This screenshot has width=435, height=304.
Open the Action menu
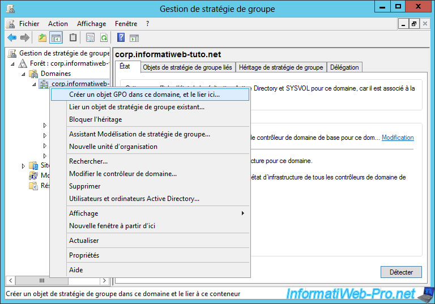(x=58, y=24)
